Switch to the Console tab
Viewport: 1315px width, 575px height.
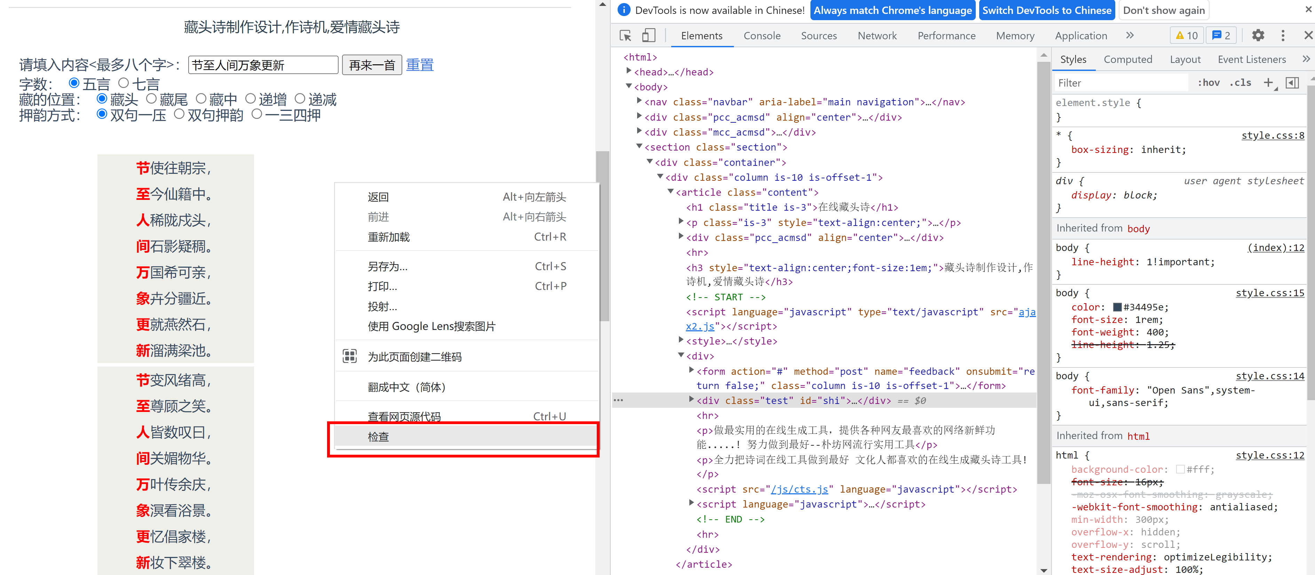click(x=762, y=36)
